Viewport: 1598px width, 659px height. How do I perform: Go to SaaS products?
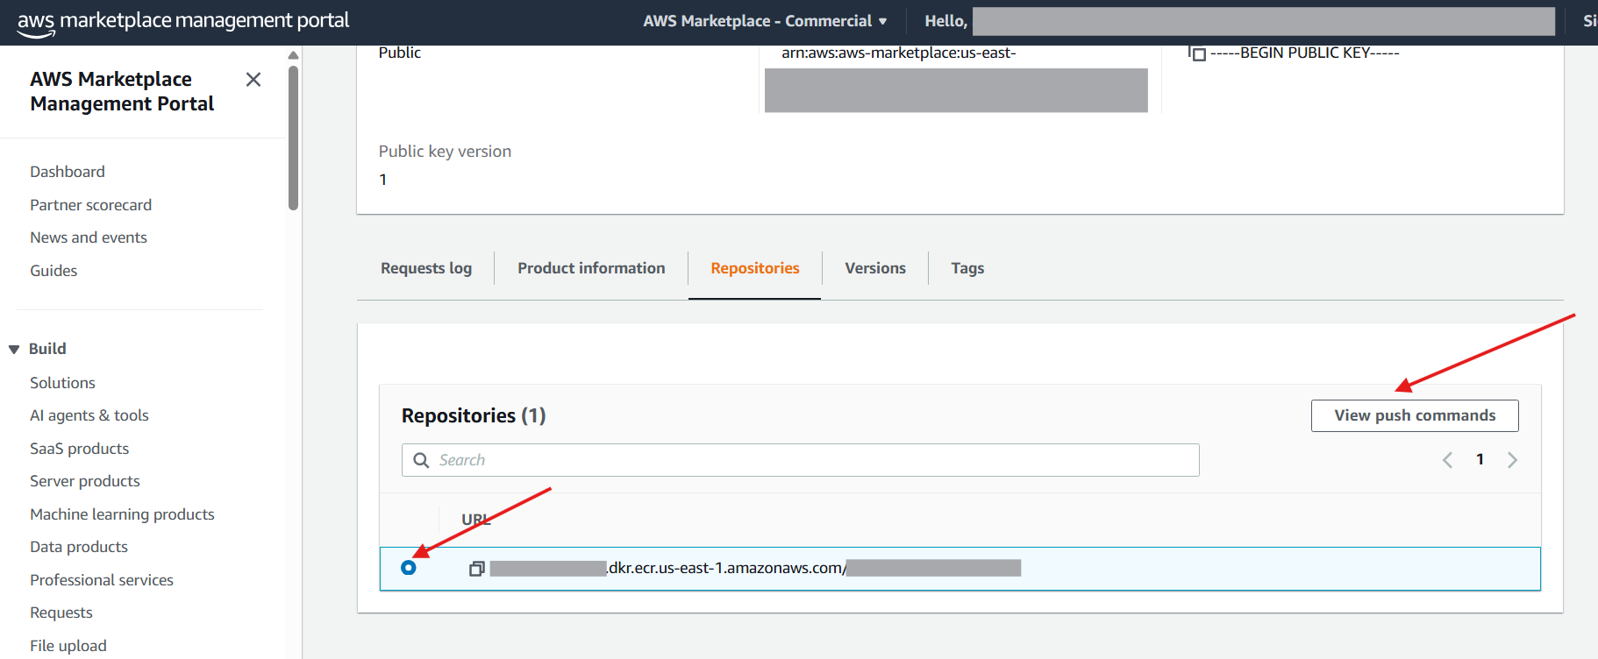80,449
